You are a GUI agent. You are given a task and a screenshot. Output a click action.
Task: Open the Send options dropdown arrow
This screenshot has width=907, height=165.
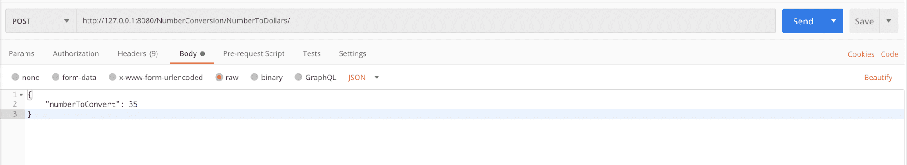coord(833,21)
